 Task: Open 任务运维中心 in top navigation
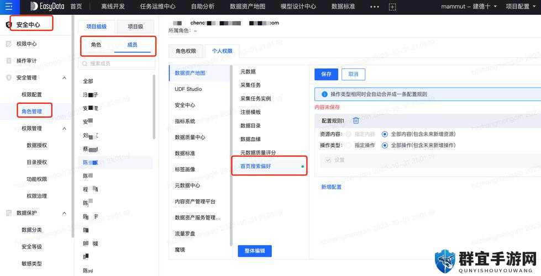(157, 7)
